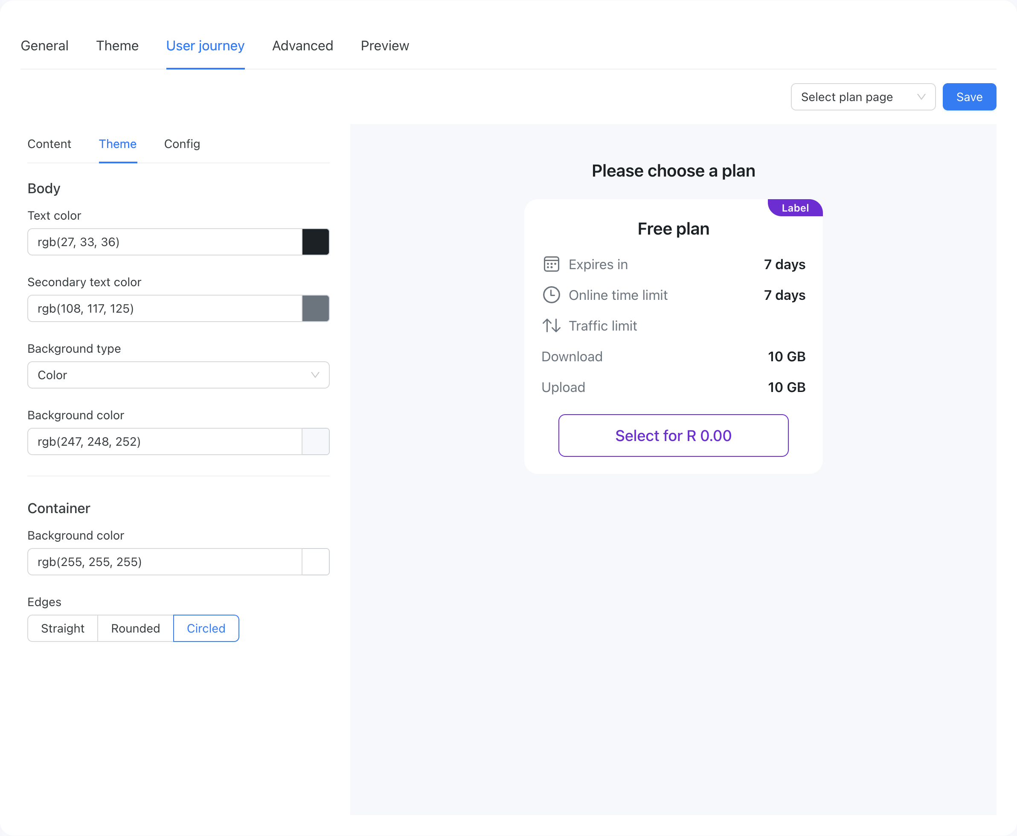Click the purple Label badge on plan card

click(795, 208)
